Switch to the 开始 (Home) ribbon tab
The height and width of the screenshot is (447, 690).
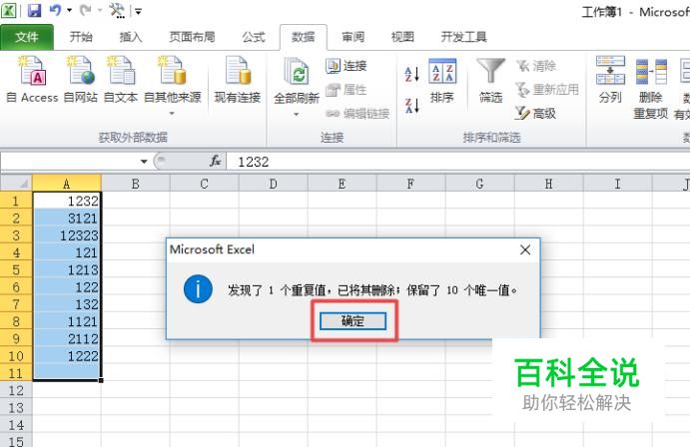tap(81, 37)
